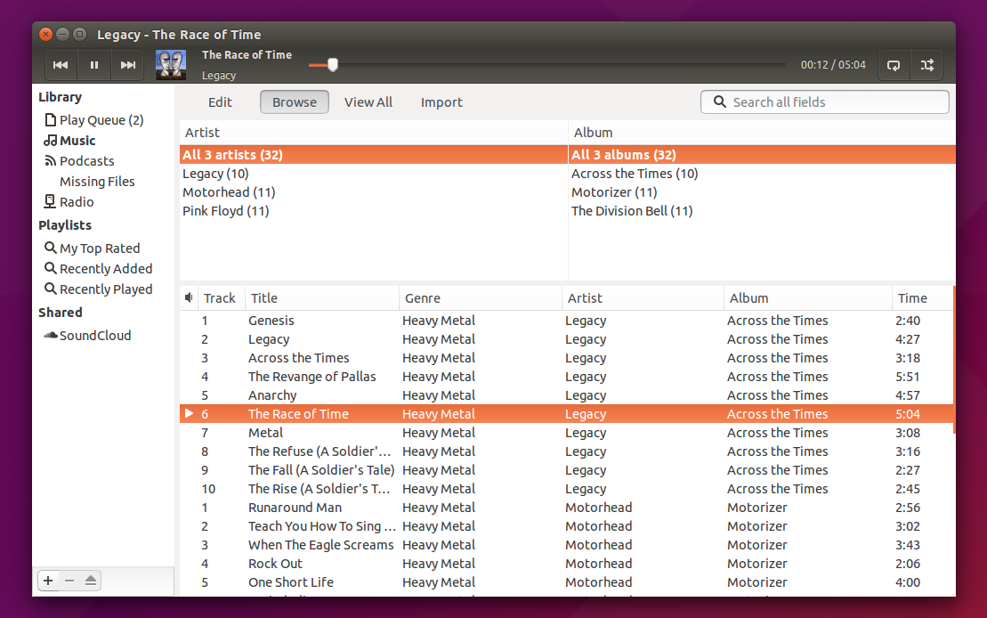This screenshot has width=987, height=618.
Task: Skip to the next track
Action: (x=127, y=64)
